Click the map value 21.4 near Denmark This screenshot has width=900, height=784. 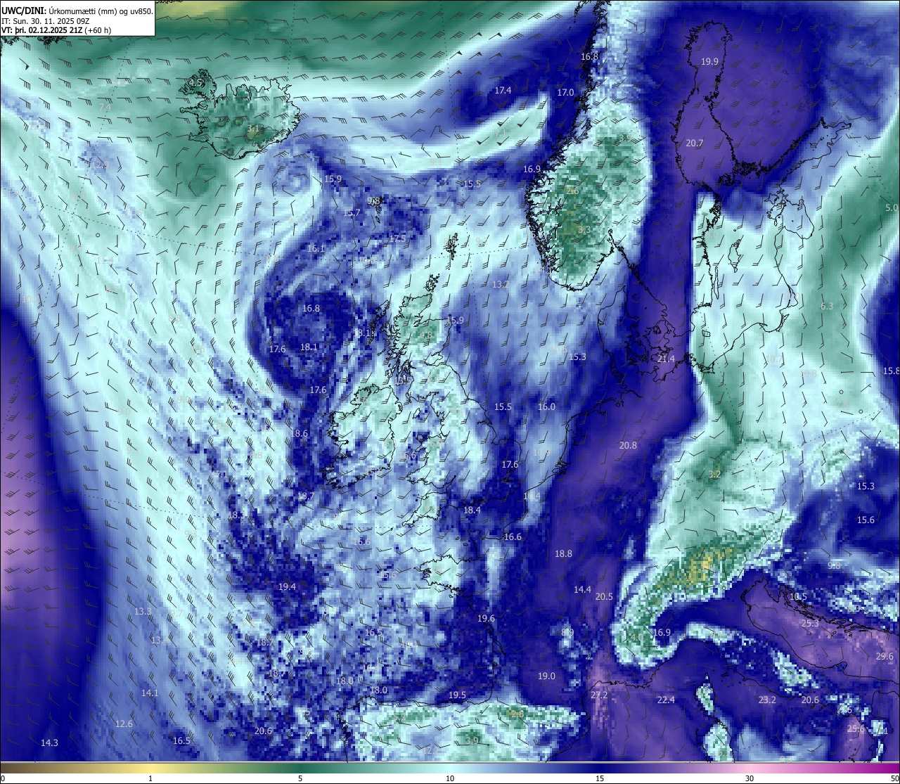tap(666, 359)
